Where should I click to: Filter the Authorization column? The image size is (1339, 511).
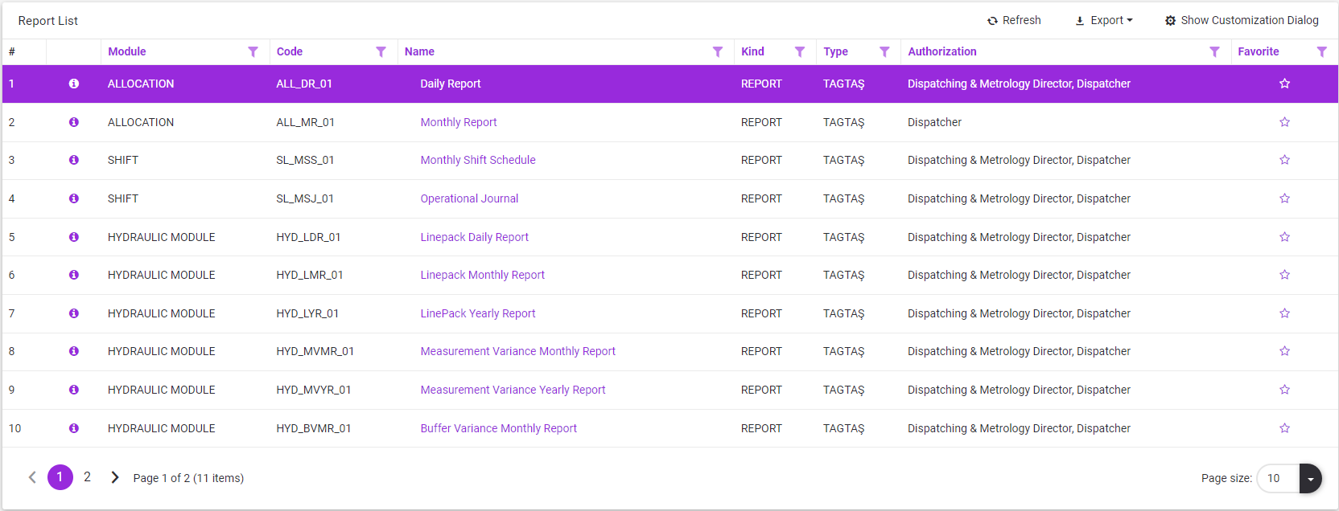[1214, 52]
